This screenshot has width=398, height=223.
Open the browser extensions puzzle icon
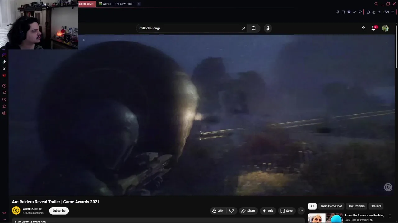pyautogui.click(x=368, y=12)
